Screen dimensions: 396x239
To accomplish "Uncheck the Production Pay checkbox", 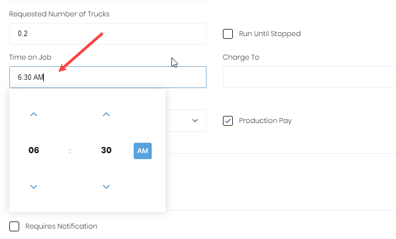I will [228, 121].
